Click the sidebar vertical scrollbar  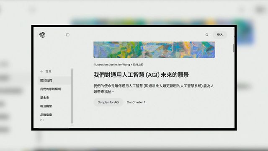pyautogui.click(x=72, y=96)
